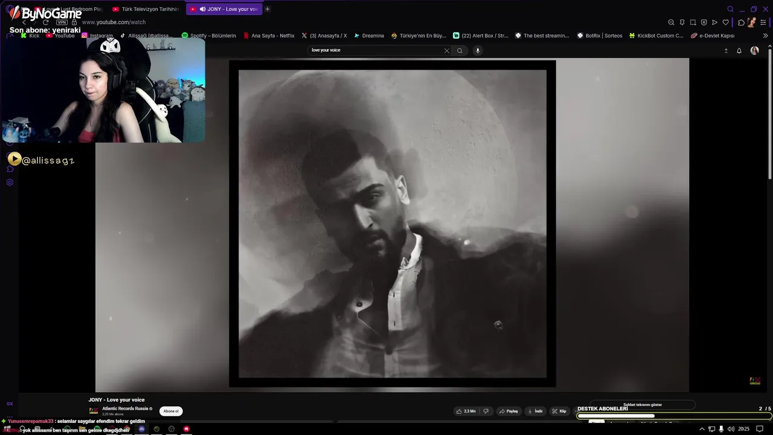Expand the bookmarks bar overflow chevron
The image size is (773, 435).
pos(765,36)
